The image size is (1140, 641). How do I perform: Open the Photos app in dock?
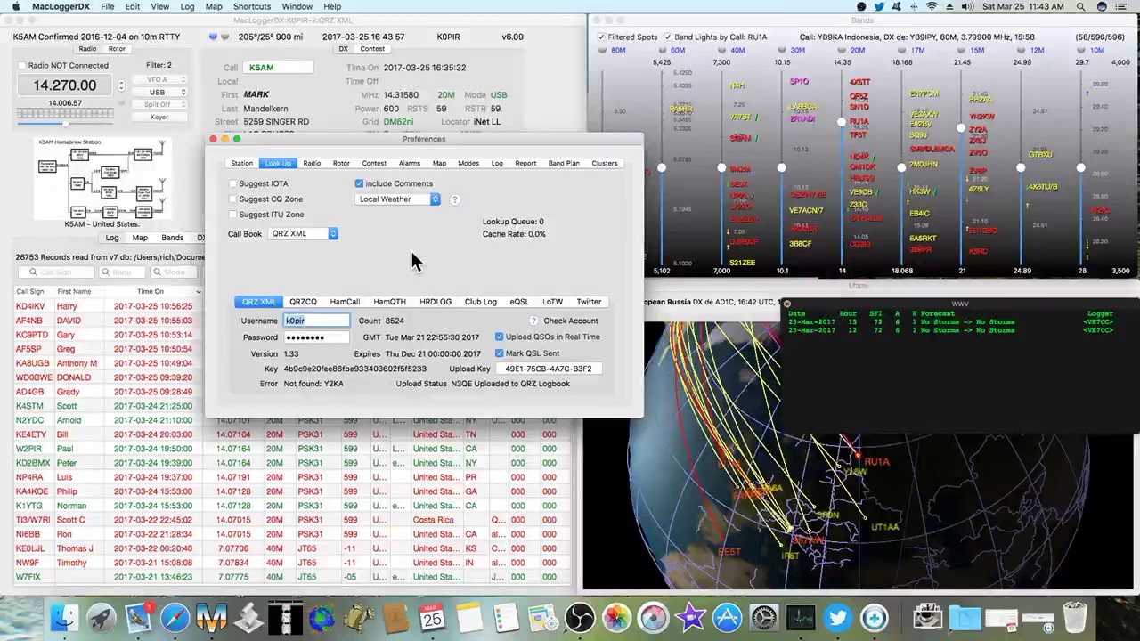pos(616,617)
